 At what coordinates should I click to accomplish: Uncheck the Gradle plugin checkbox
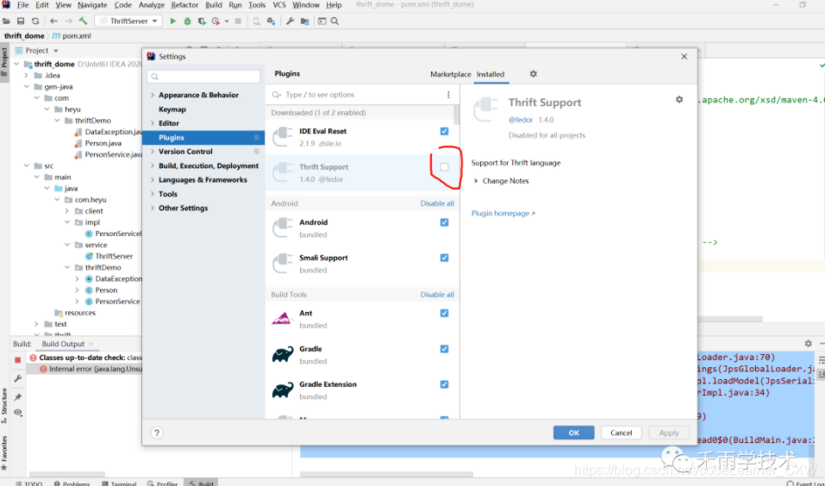445,349
